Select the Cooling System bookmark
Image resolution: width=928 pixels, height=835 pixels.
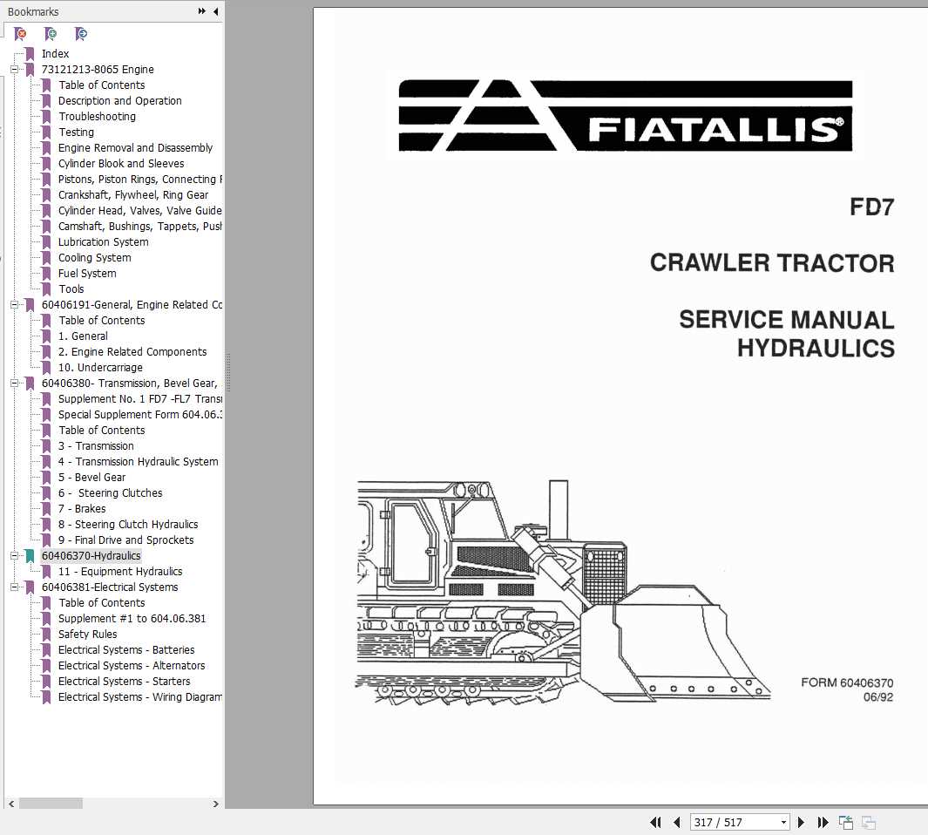(95, 258)
